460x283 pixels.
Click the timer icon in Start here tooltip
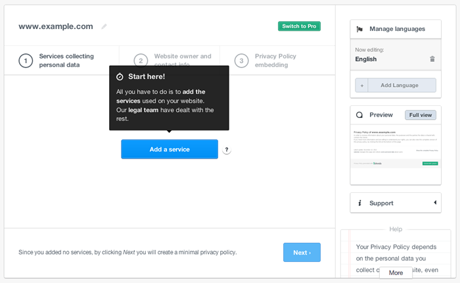(120, 77)
